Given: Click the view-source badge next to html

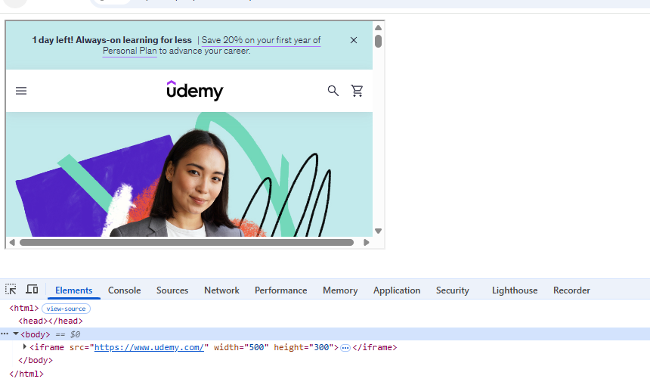Looking at the screenshot, I should click(x=66, y=309).
